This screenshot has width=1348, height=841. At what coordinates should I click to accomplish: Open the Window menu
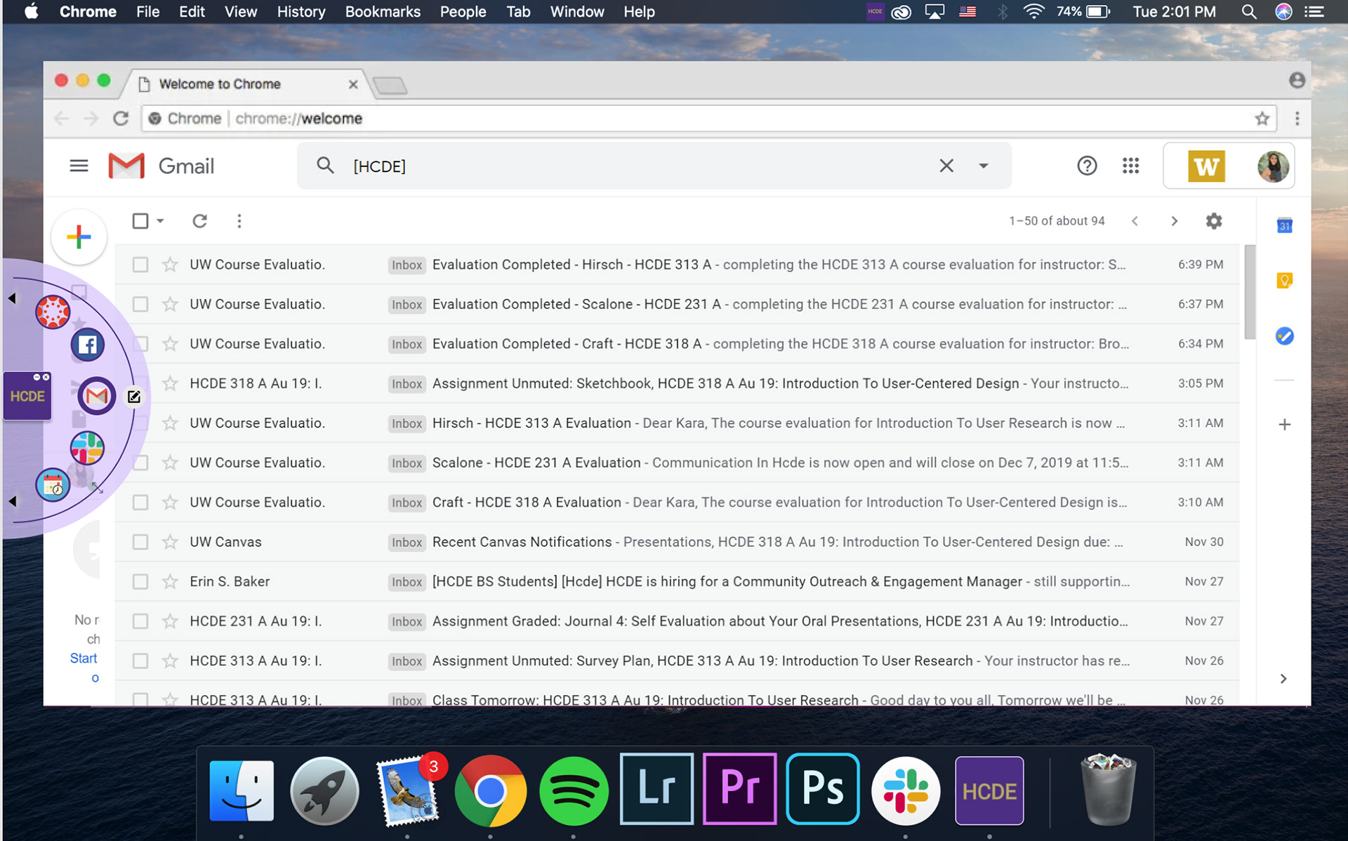[x=577, y=12]
